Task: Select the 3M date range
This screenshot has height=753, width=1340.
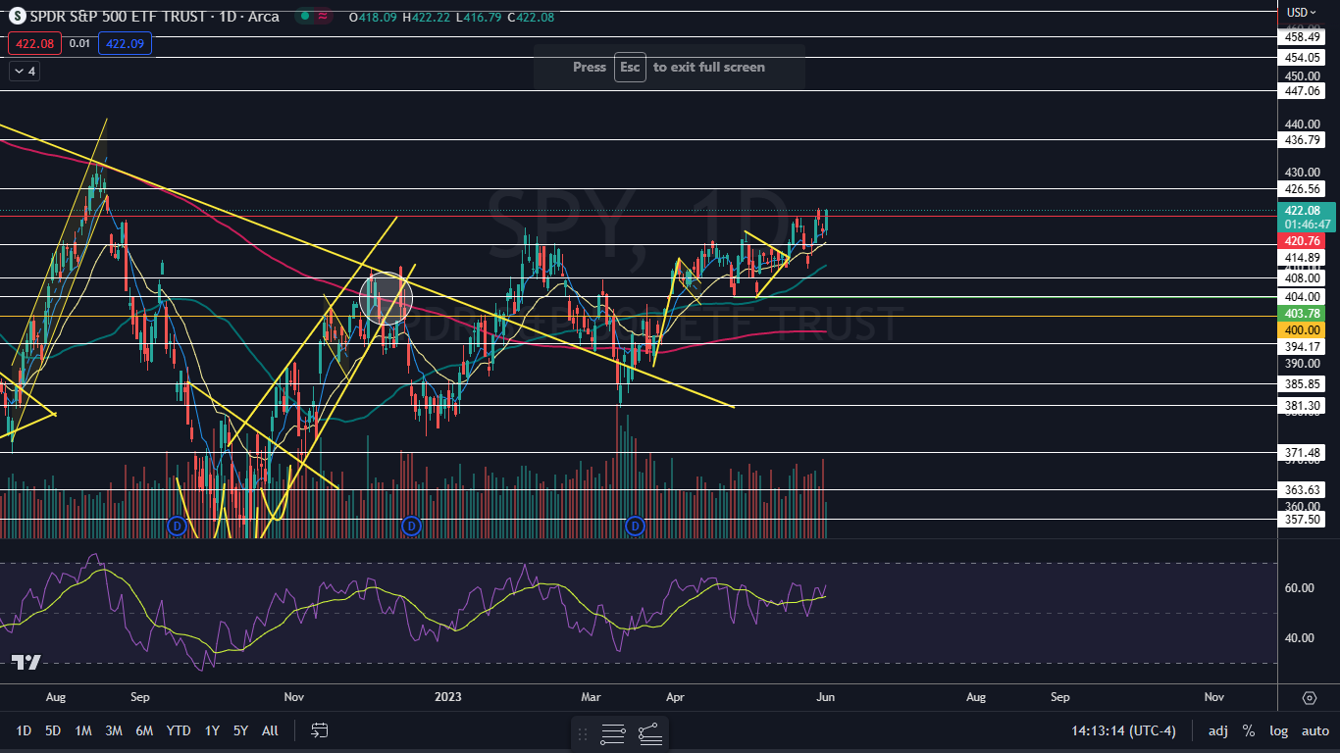Action: pos(114,730)
